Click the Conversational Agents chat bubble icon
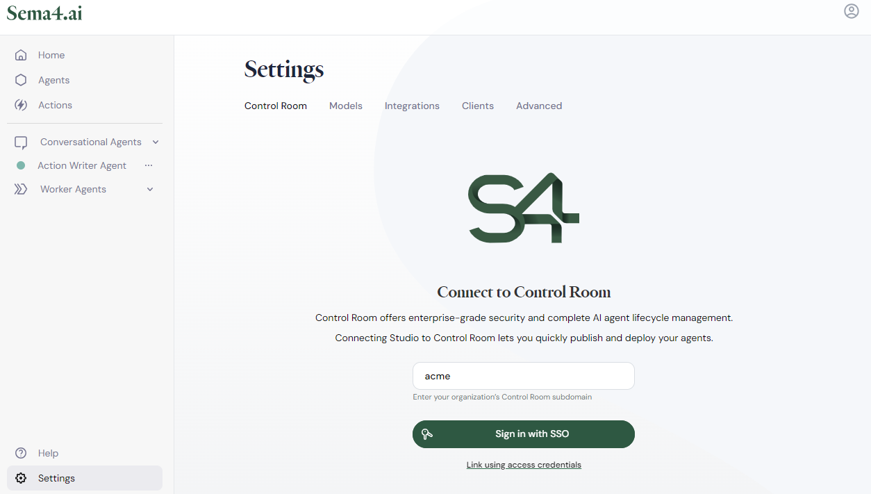Viewport: 871px width, 494px height. (21, 142)
